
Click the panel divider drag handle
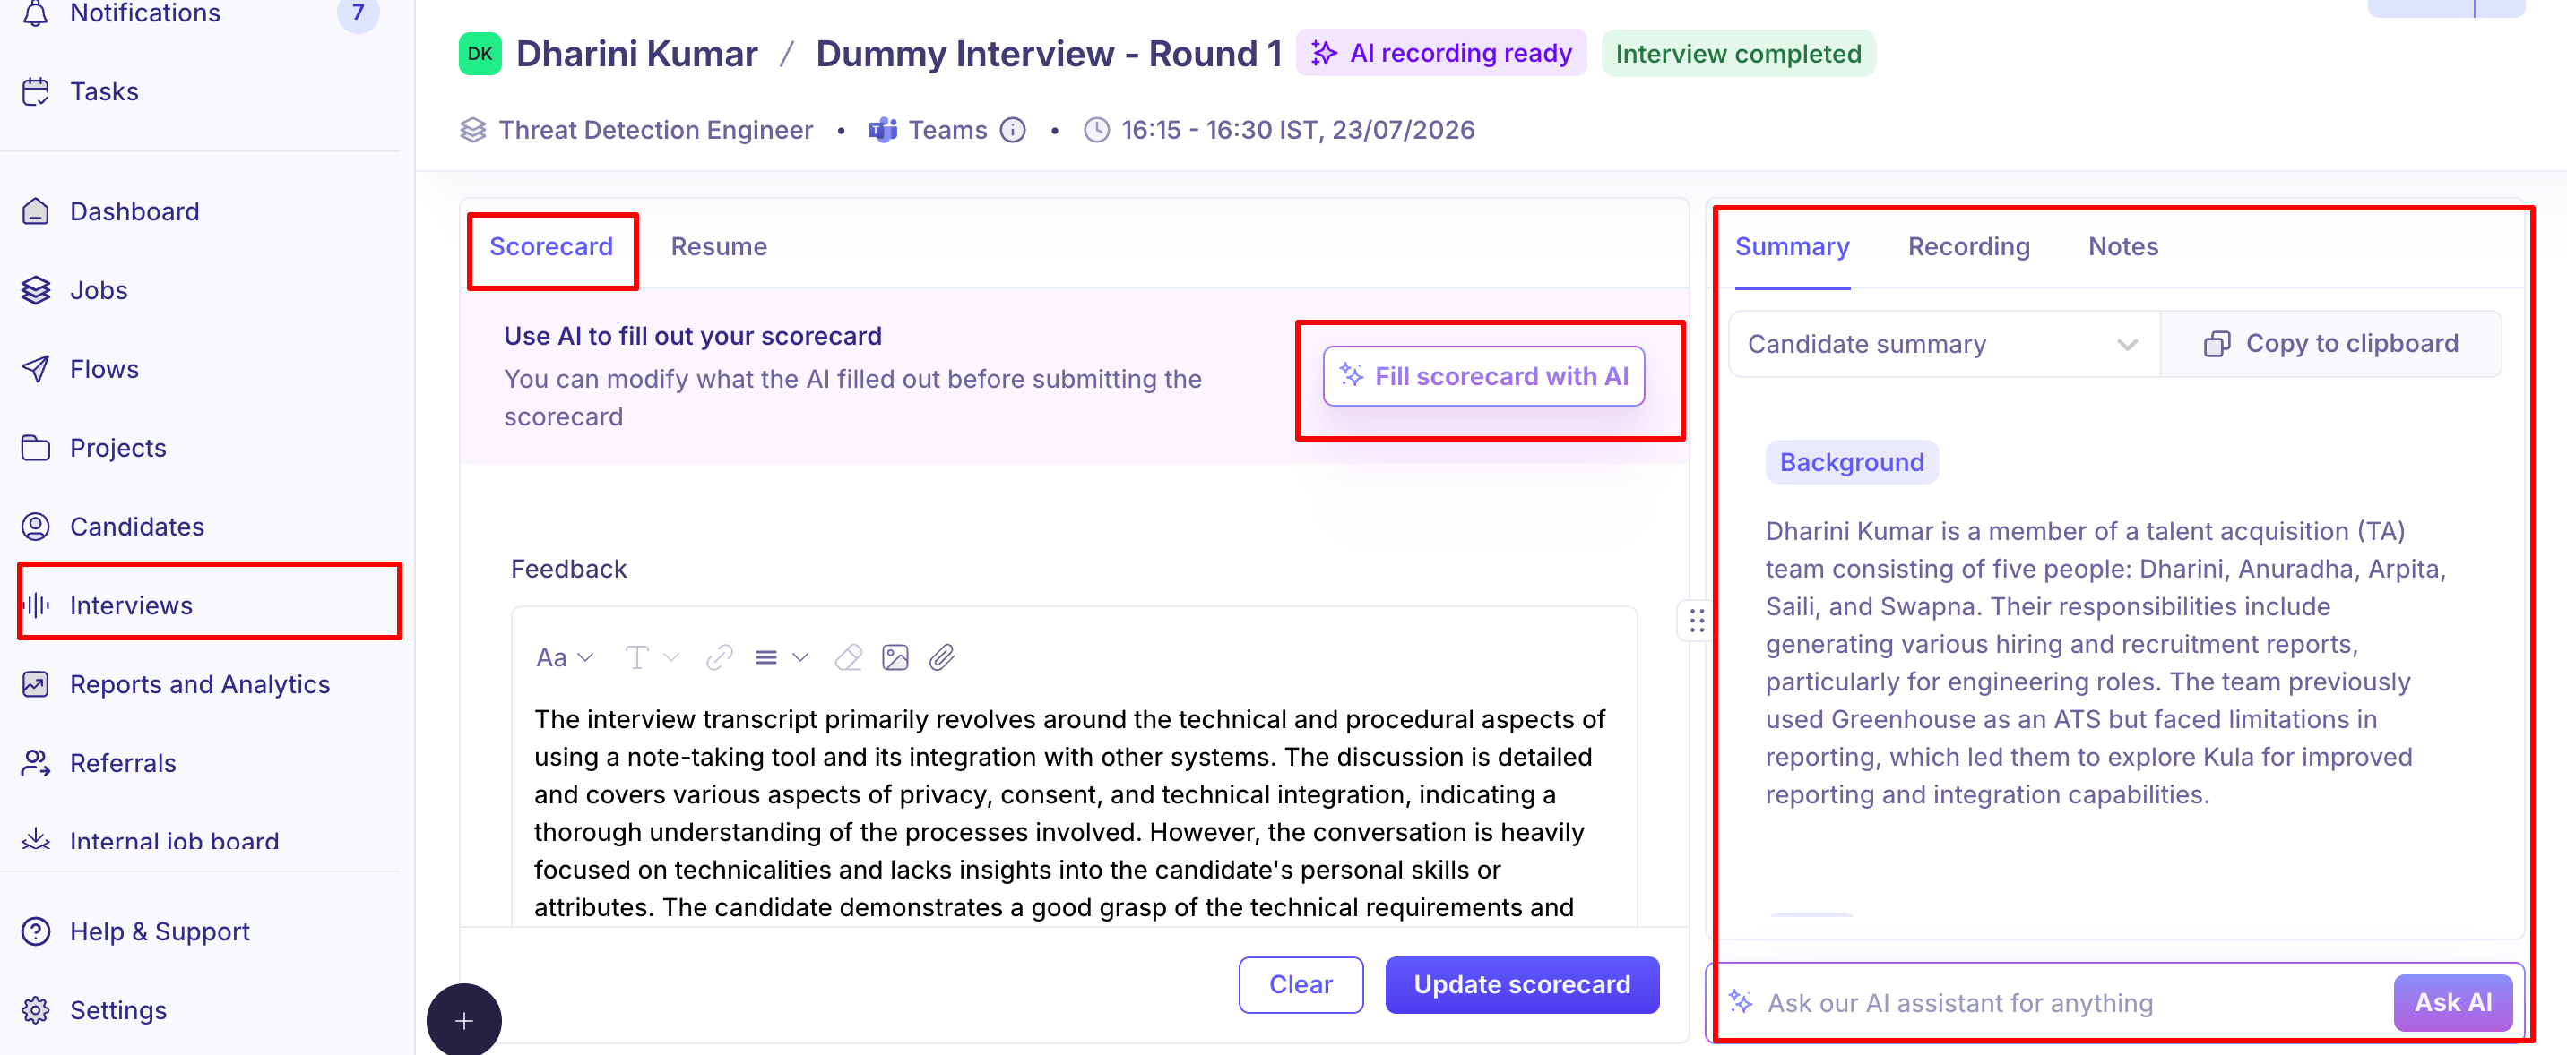click(x=1696, y=621)
